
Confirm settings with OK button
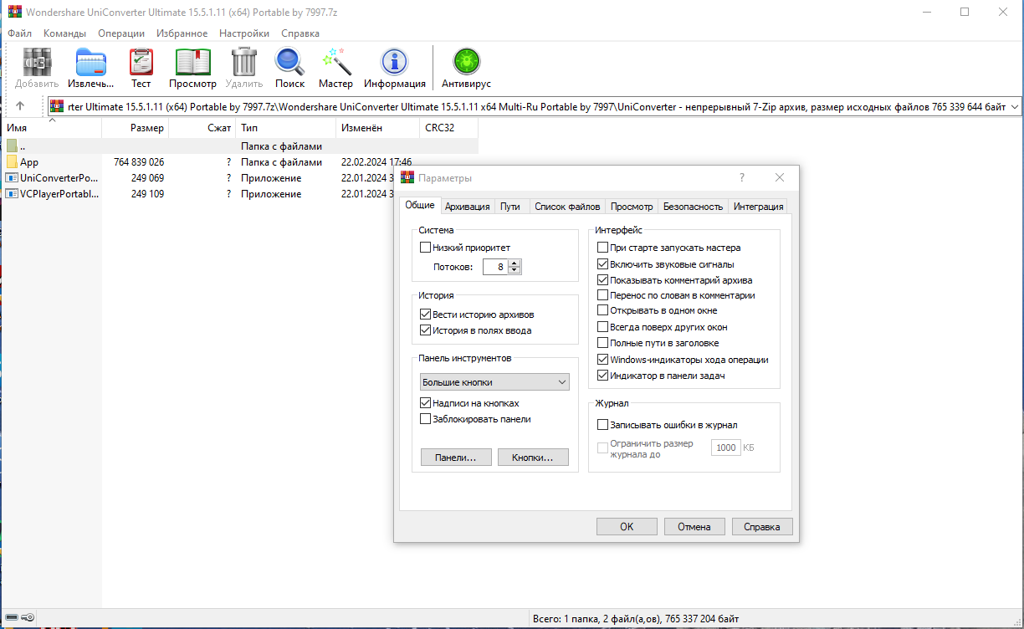627,527
